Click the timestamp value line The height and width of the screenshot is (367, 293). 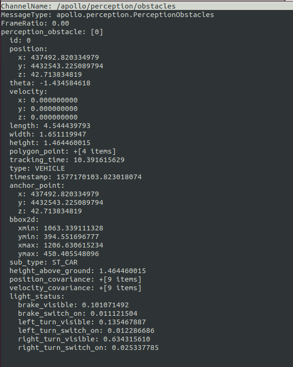[x=75, y=177]
